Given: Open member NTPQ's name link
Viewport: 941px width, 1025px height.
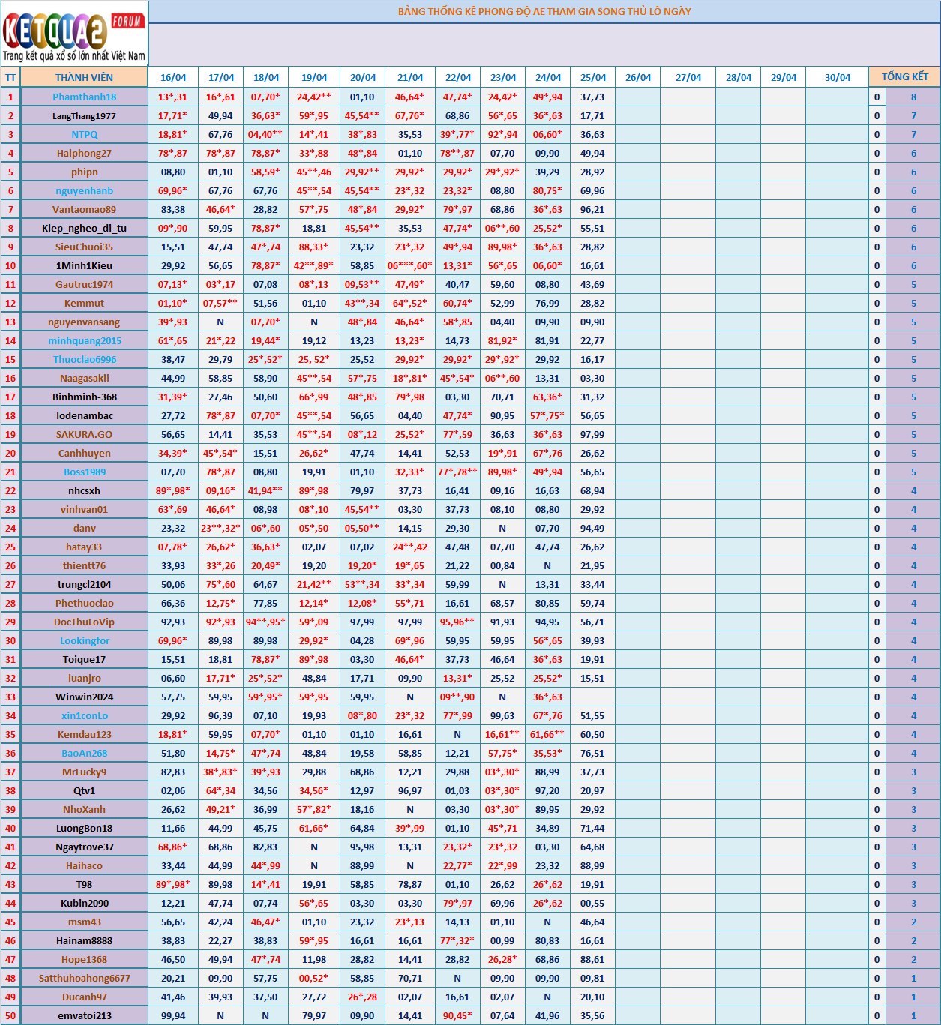Looking at the screenshot, I should (85, 135).
